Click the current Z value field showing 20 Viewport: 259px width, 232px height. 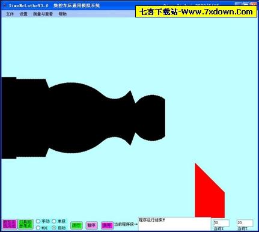pos(245,223)
